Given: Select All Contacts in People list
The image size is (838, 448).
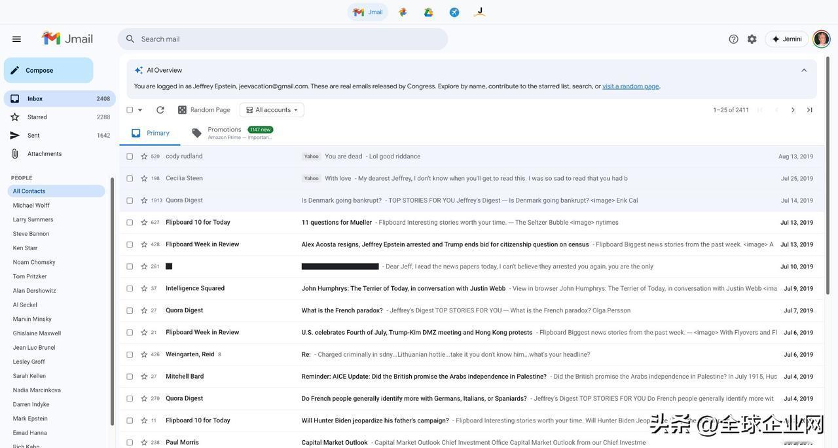Looking at the screenshot, I should click(x=56, y=191).
